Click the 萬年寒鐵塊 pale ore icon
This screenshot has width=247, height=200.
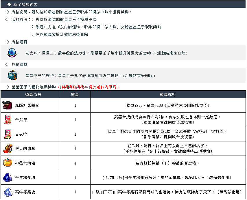point(7,192)
